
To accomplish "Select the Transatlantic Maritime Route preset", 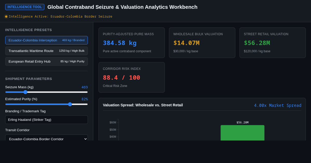I will click(x=46, y=51).
